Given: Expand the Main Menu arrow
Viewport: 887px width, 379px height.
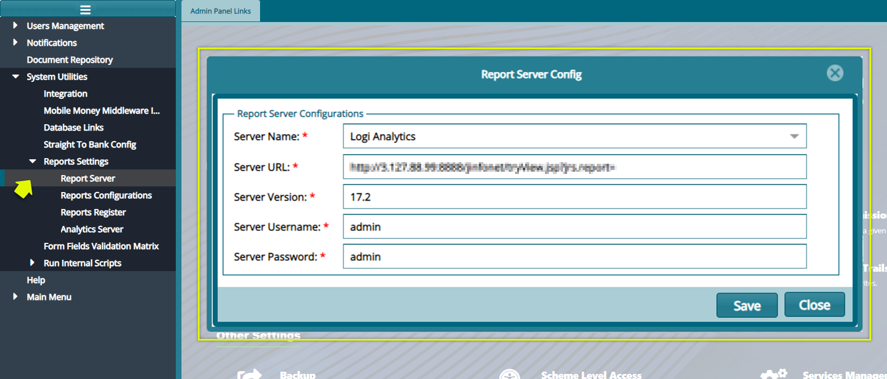Looking at the screenshot, I should click(x=15, y=297).
